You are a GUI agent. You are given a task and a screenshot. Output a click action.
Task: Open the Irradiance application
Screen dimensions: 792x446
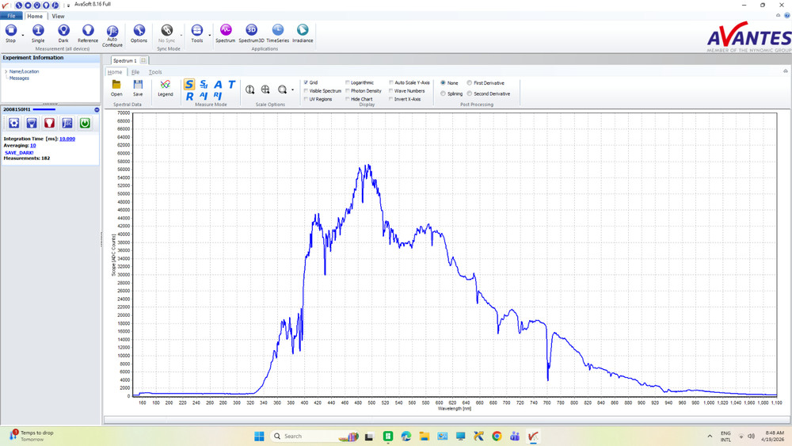(x=303, y=32)
